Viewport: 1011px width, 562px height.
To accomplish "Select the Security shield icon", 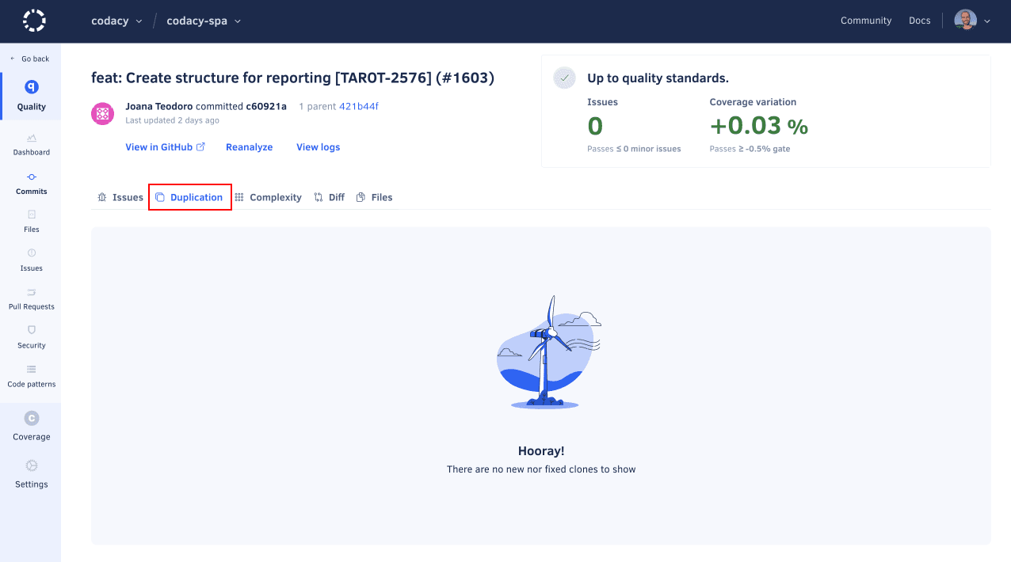I will click(31, 337).
